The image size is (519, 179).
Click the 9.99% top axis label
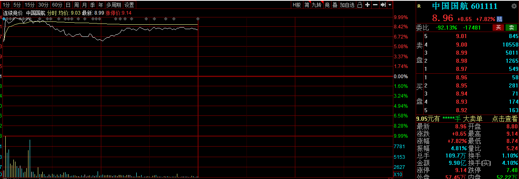(401, 17)
